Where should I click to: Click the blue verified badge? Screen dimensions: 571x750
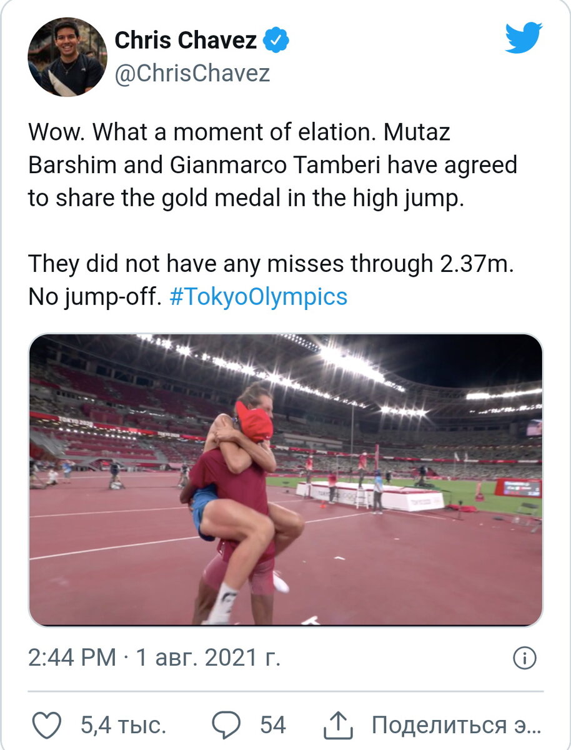click(276, 41)
